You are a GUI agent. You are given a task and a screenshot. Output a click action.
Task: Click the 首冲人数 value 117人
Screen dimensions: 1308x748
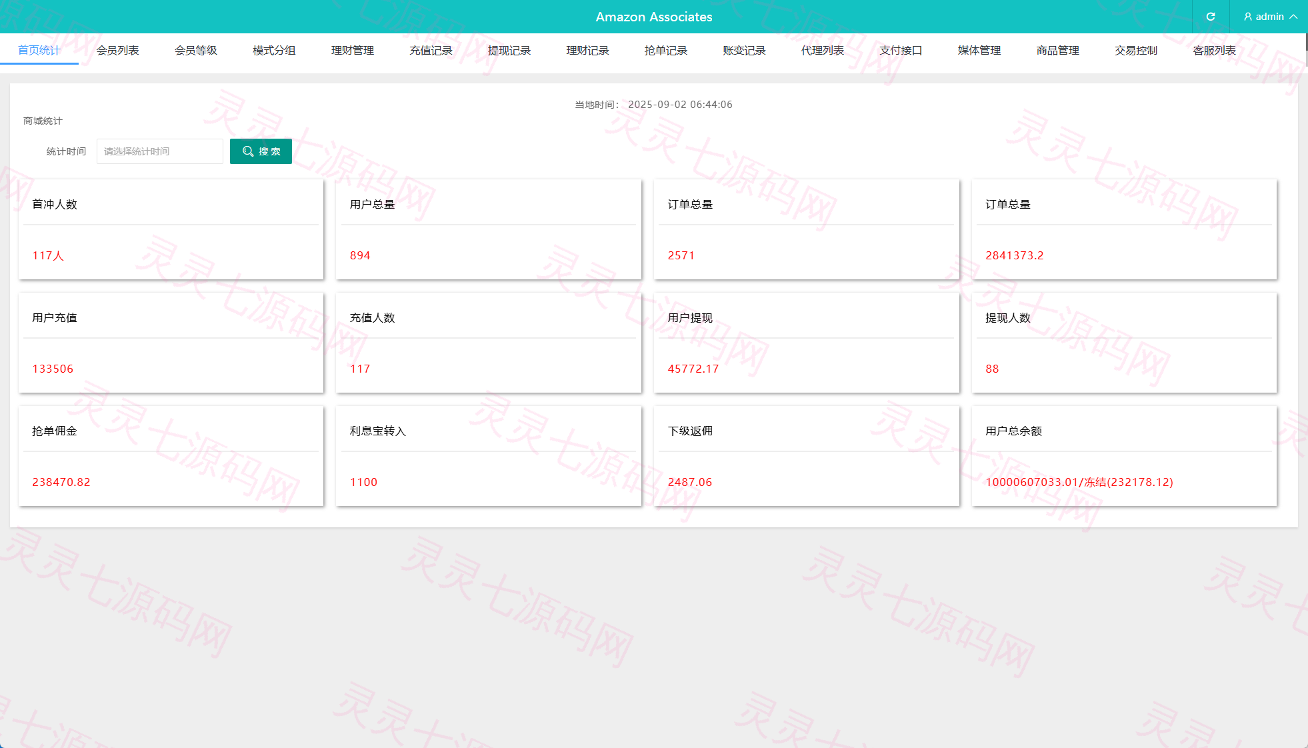click(x=48, y=255)
